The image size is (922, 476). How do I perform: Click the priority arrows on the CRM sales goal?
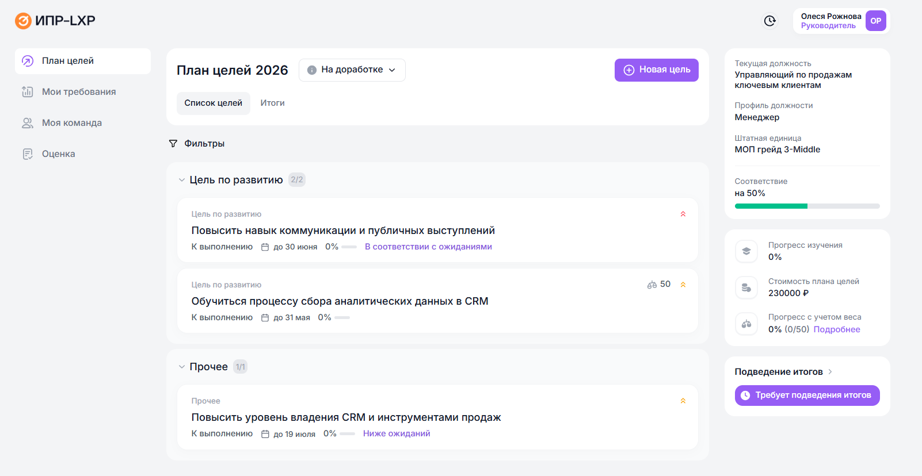(683, 401)
